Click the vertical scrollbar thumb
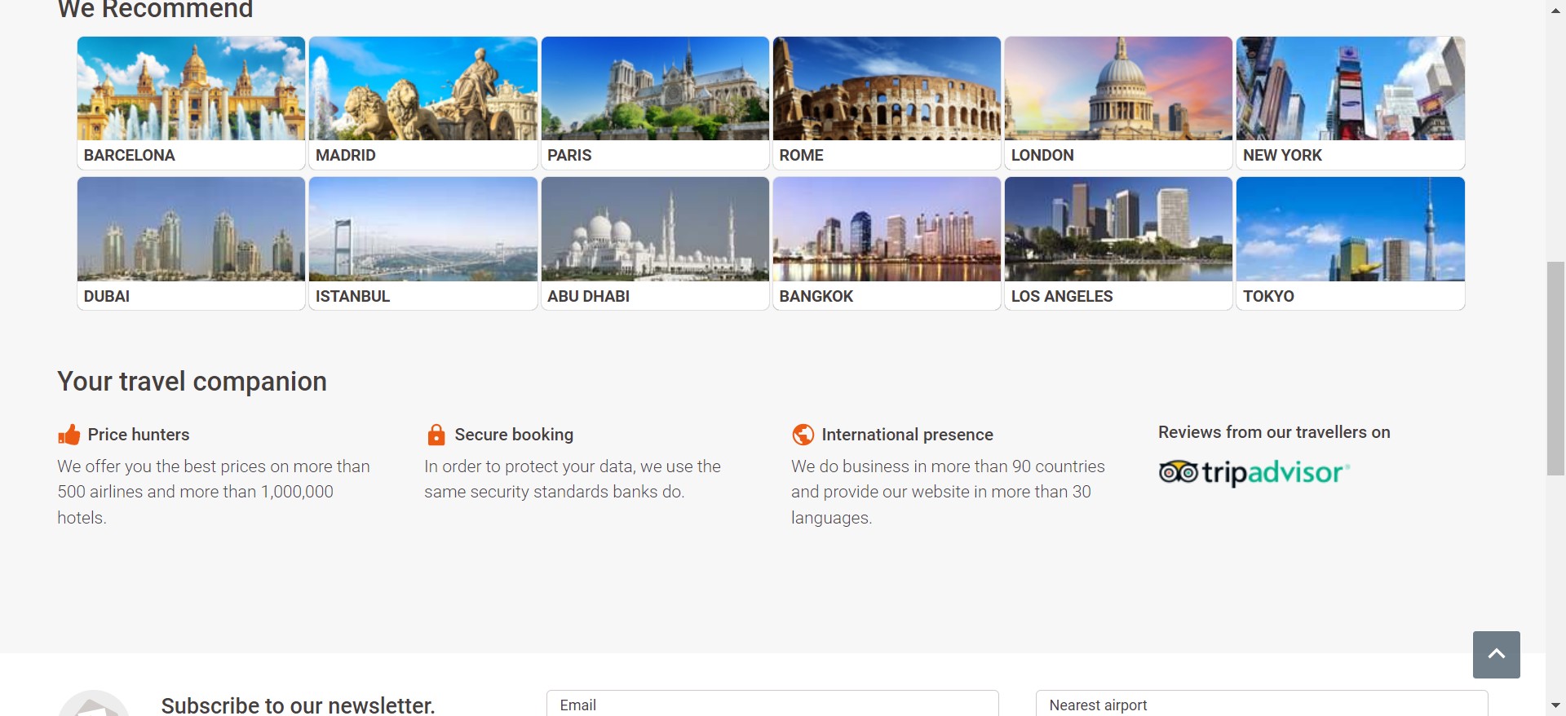 tap(1555, 367)
